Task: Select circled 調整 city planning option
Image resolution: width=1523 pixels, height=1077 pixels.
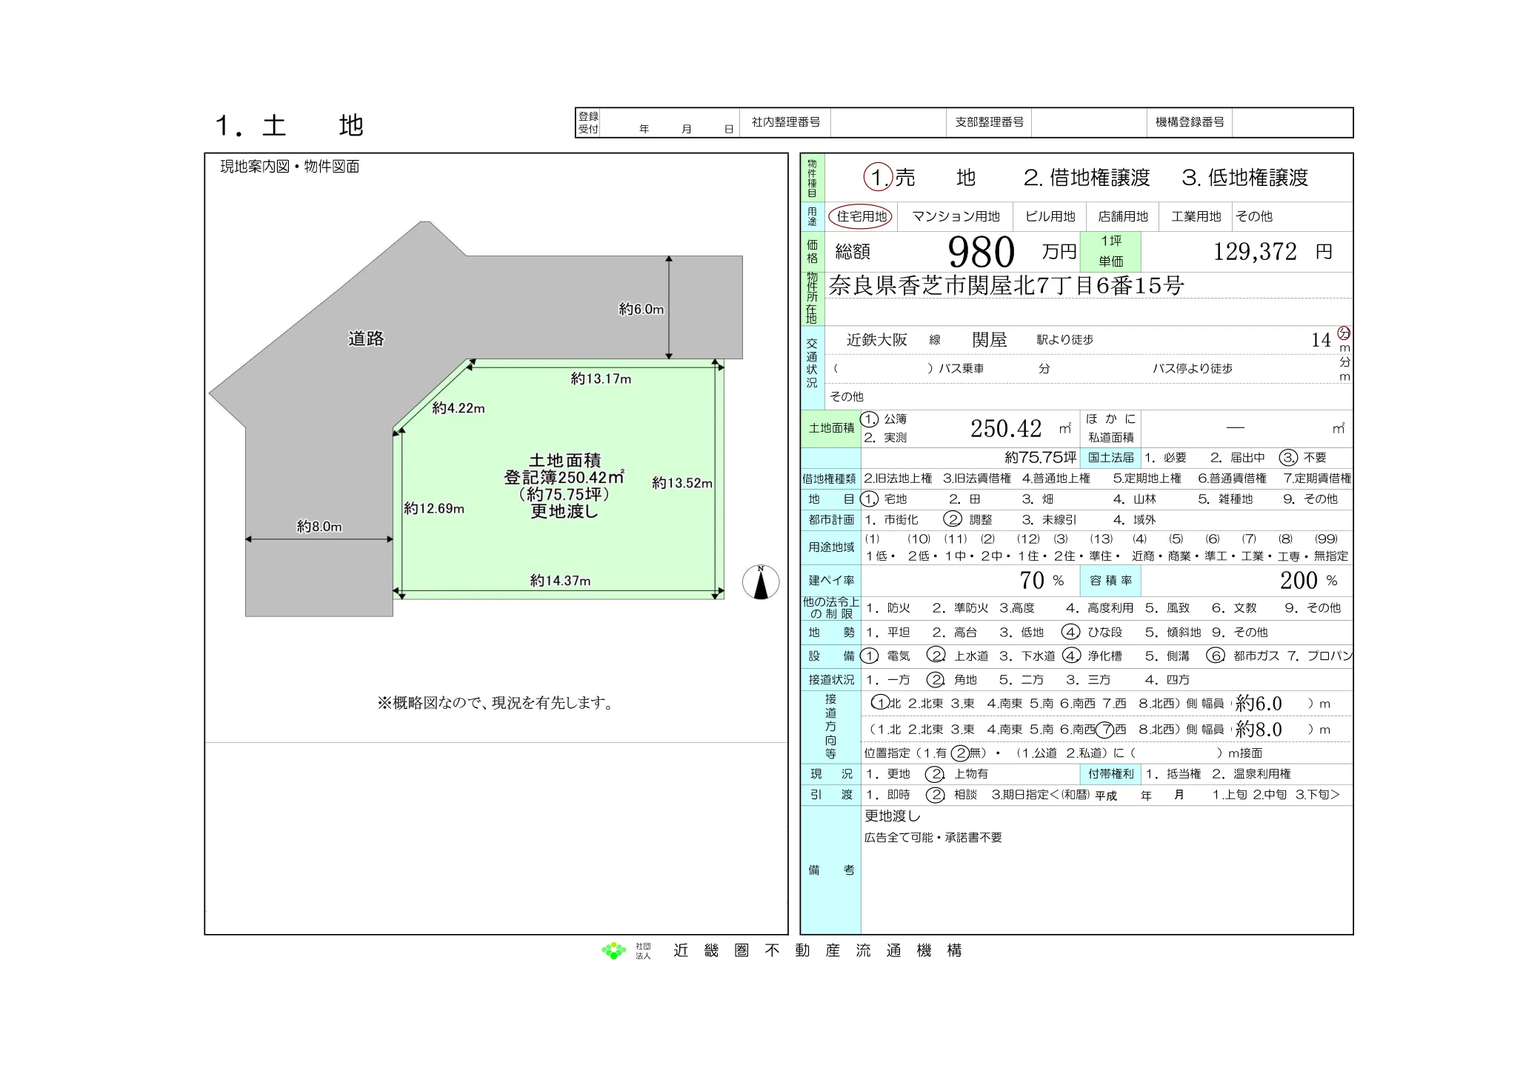Action: point(967,520)
